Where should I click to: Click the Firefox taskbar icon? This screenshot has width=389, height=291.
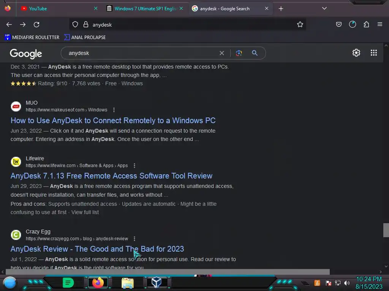98,283
